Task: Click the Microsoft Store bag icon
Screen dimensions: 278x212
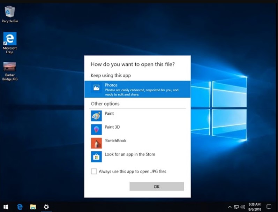Action: (x=97, y=157)
